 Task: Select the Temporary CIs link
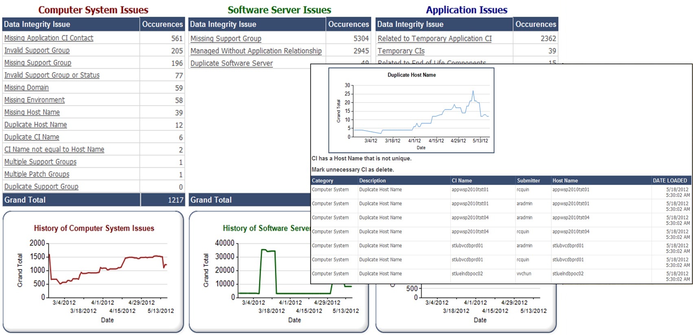[401, 51]
